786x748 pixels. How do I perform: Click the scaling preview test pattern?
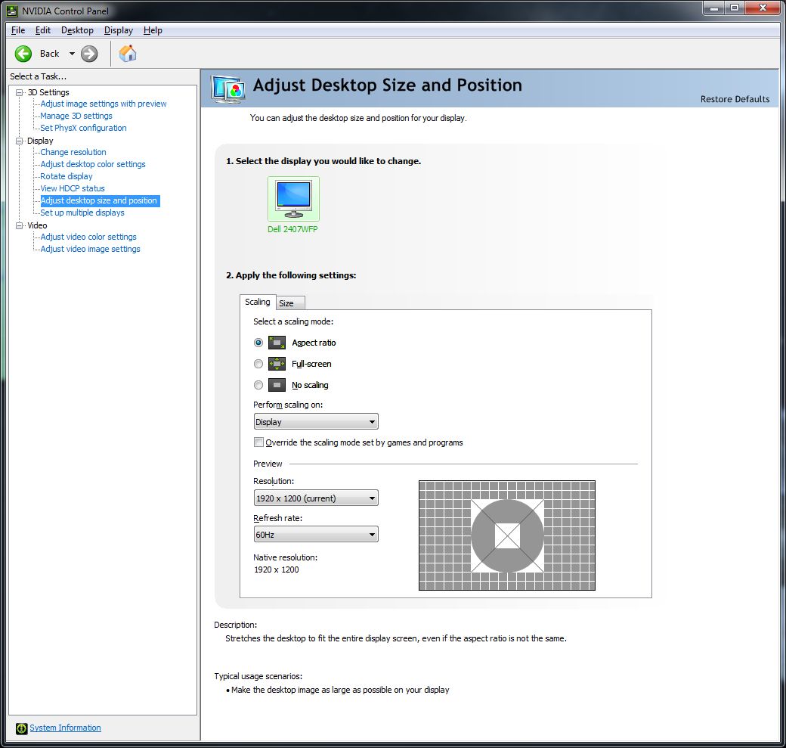pyautogui.click(x=507, y=535)
